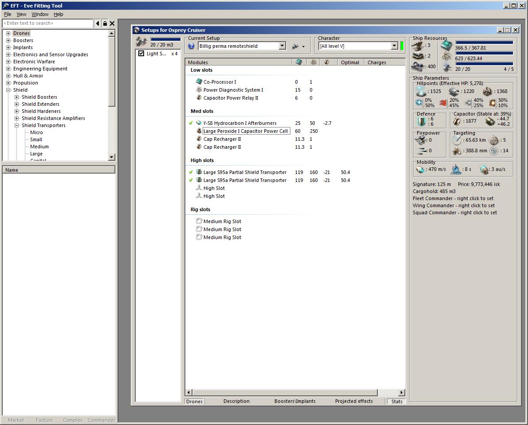The image size is (528, 425).
Task: Switch to the Stats tab
Action: (397, 402)
